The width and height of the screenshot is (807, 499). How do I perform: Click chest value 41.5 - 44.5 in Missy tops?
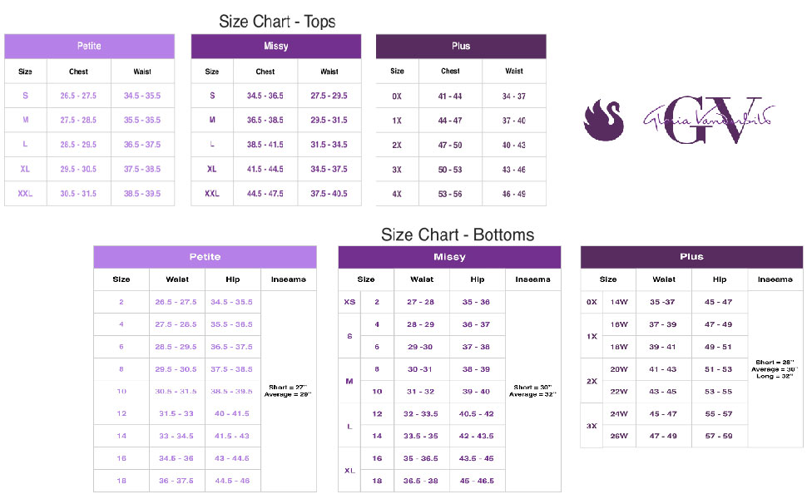coord(265,169)
